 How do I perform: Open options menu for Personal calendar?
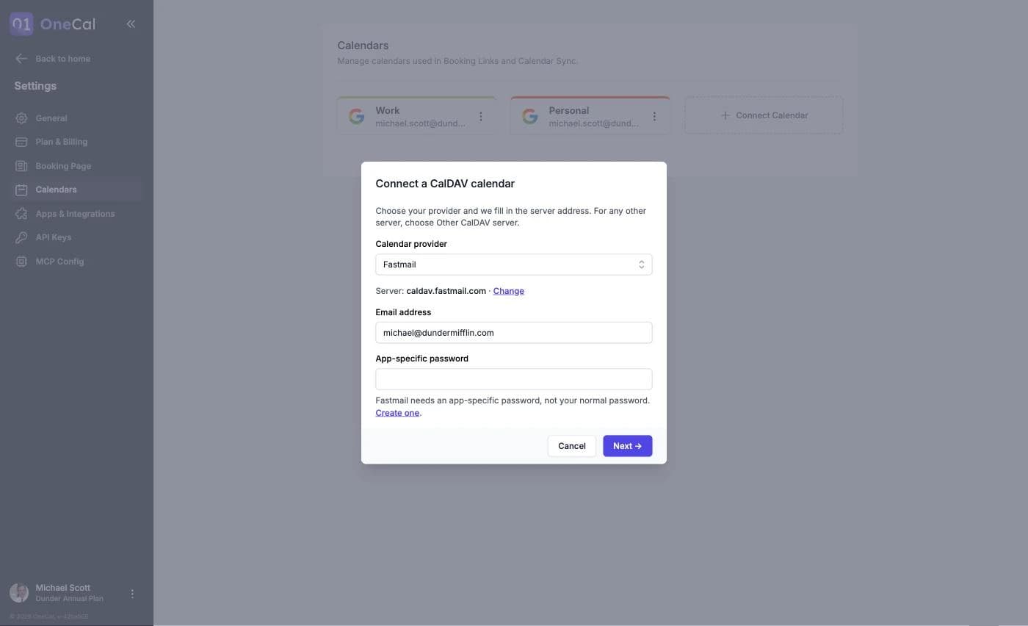654,116
